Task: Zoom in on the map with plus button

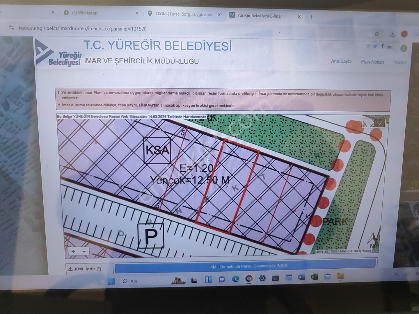Action: [73, 251]
